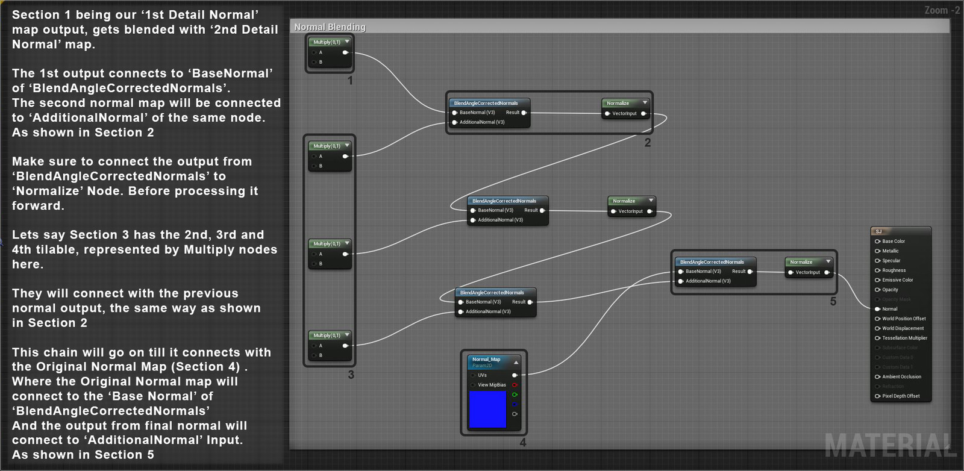964x471 pixels.
Task: Click VectorInput pin on section 5 Normalize node
Action: (790, 272)
